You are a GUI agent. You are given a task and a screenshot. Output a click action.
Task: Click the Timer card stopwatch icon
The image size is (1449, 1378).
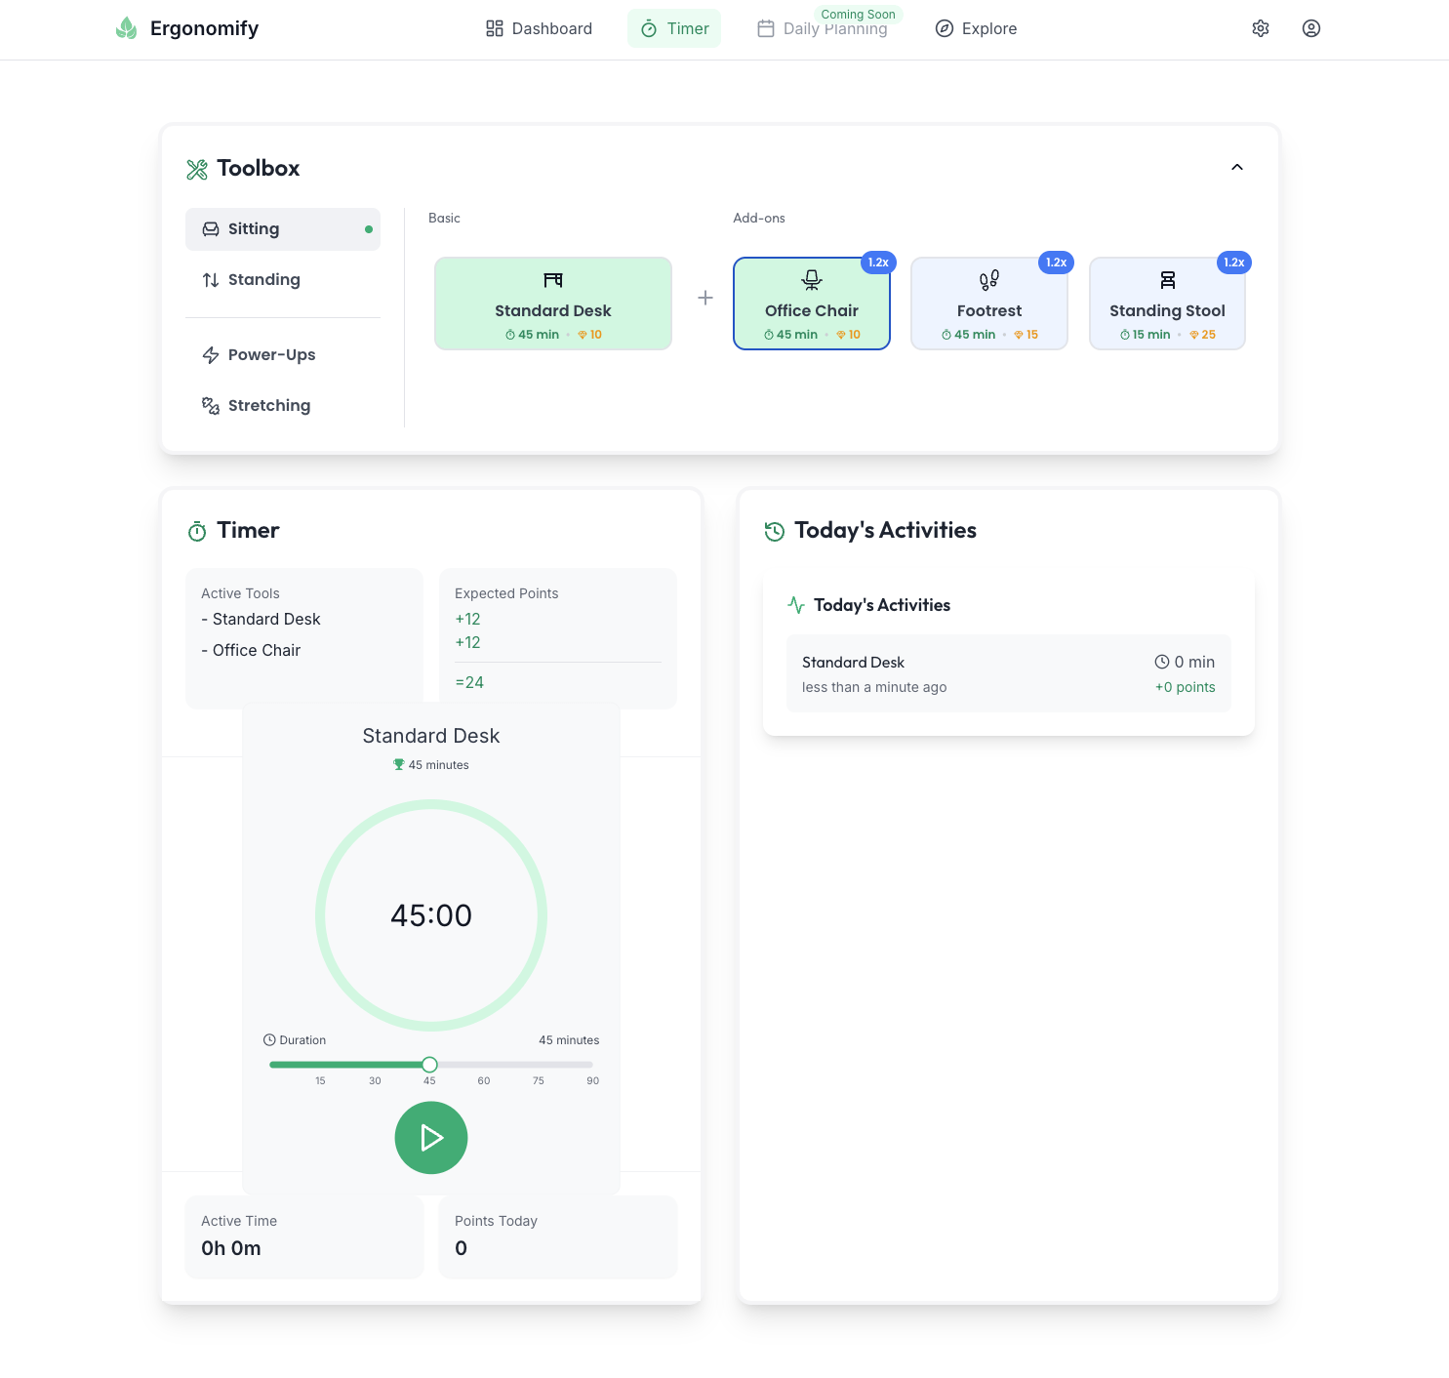click(x=197, y=531)
